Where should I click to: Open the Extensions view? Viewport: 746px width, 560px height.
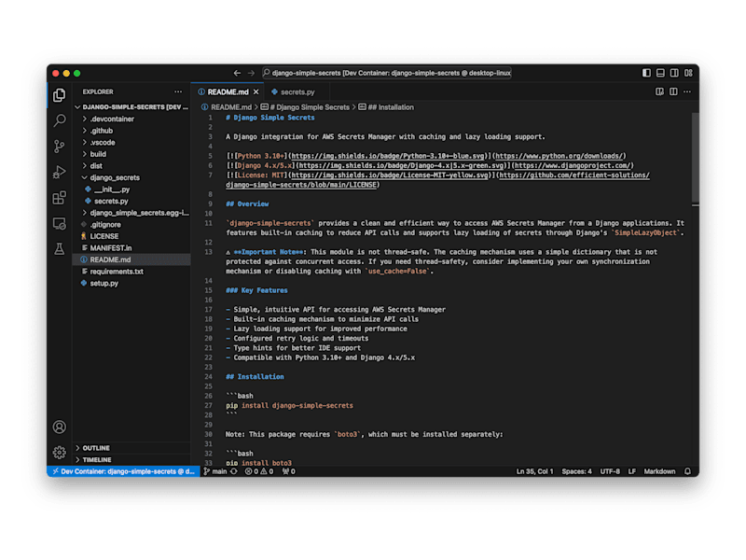[60, 197]
